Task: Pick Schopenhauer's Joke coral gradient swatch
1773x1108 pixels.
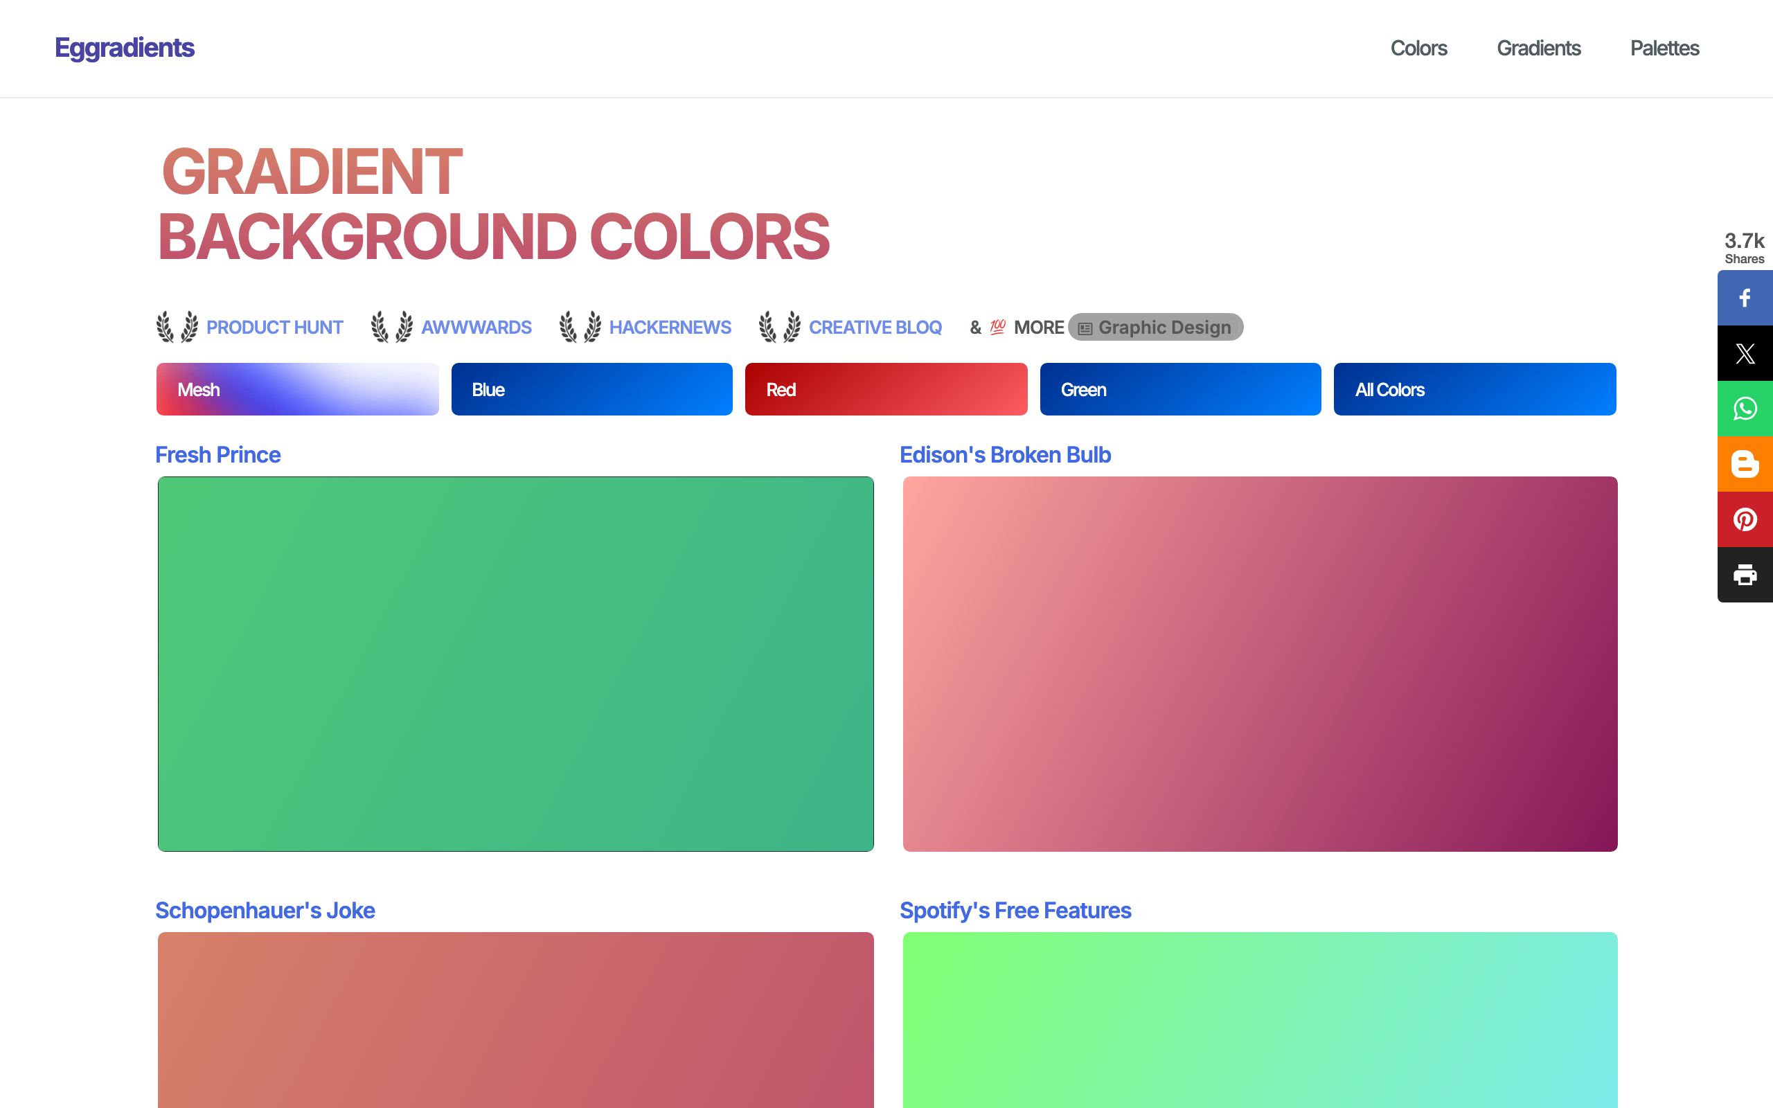Action: click(516, 1020)
